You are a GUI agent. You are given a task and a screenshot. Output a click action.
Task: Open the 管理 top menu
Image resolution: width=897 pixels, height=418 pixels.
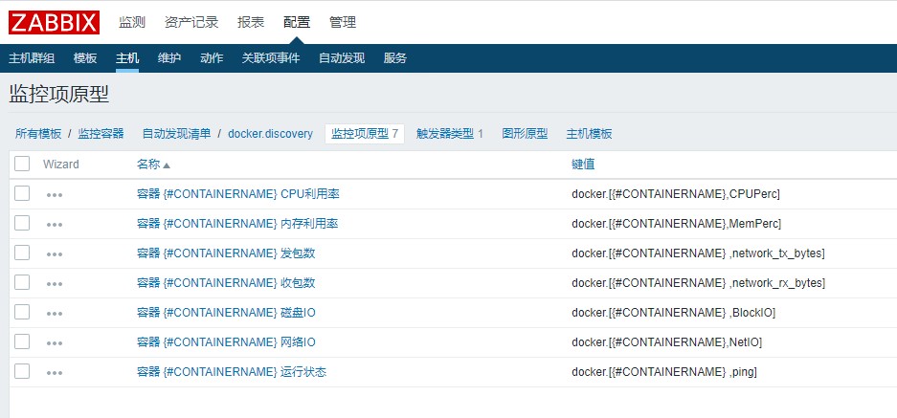[x=343, y=23]
